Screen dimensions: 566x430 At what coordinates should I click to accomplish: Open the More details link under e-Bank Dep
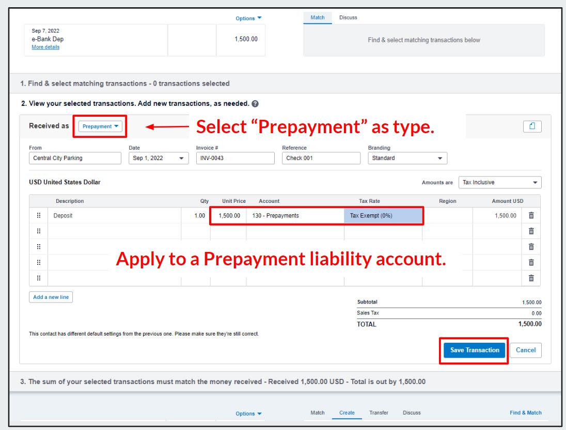click(x=45, y=47)
